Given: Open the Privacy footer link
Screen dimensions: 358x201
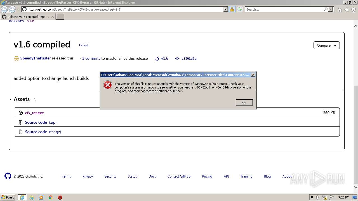Looking at the screenshot, I should tap(88, 176).
